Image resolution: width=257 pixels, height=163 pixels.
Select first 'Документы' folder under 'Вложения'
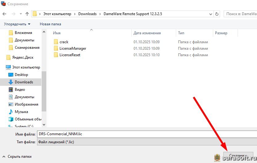tap(24, 40)
